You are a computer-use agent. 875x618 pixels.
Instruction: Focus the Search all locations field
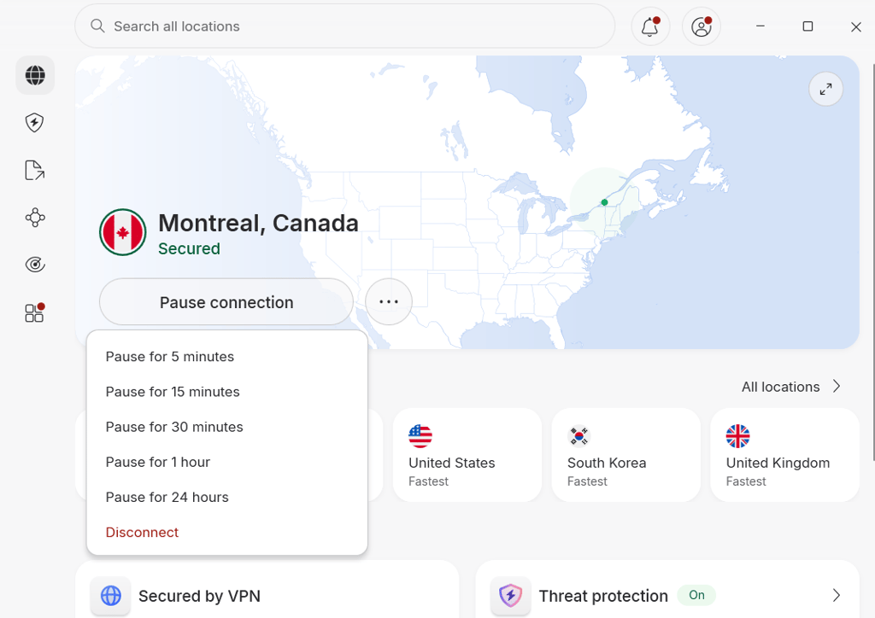(x=345, y=26)
